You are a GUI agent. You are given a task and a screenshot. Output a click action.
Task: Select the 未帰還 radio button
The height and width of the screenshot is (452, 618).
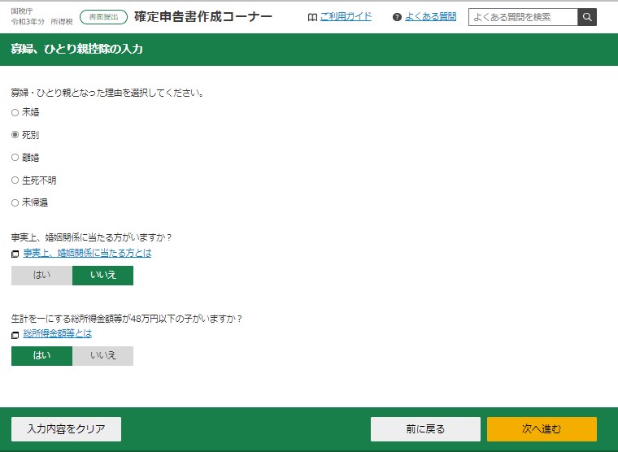pos(15,202)
